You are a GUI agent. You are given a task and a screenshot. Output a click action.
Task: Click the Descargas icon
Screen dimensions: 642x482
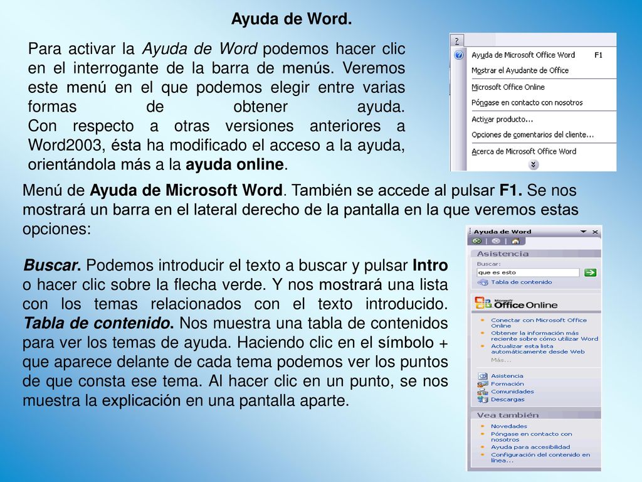point(483,400)
